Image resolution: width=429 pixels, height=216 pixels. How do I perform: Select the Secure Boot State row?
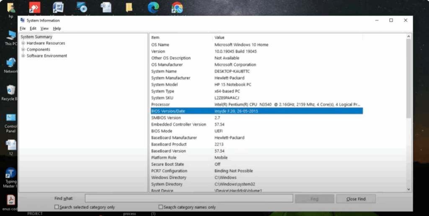(x=257, y=164)
